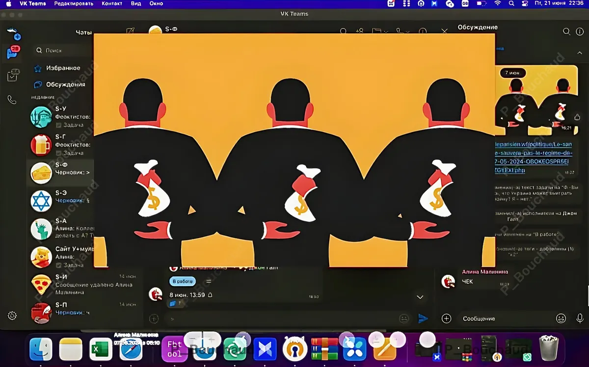Open 'Контакт' menu in menu bar
This screenshot has width=589, height=367.
point(112,3)
